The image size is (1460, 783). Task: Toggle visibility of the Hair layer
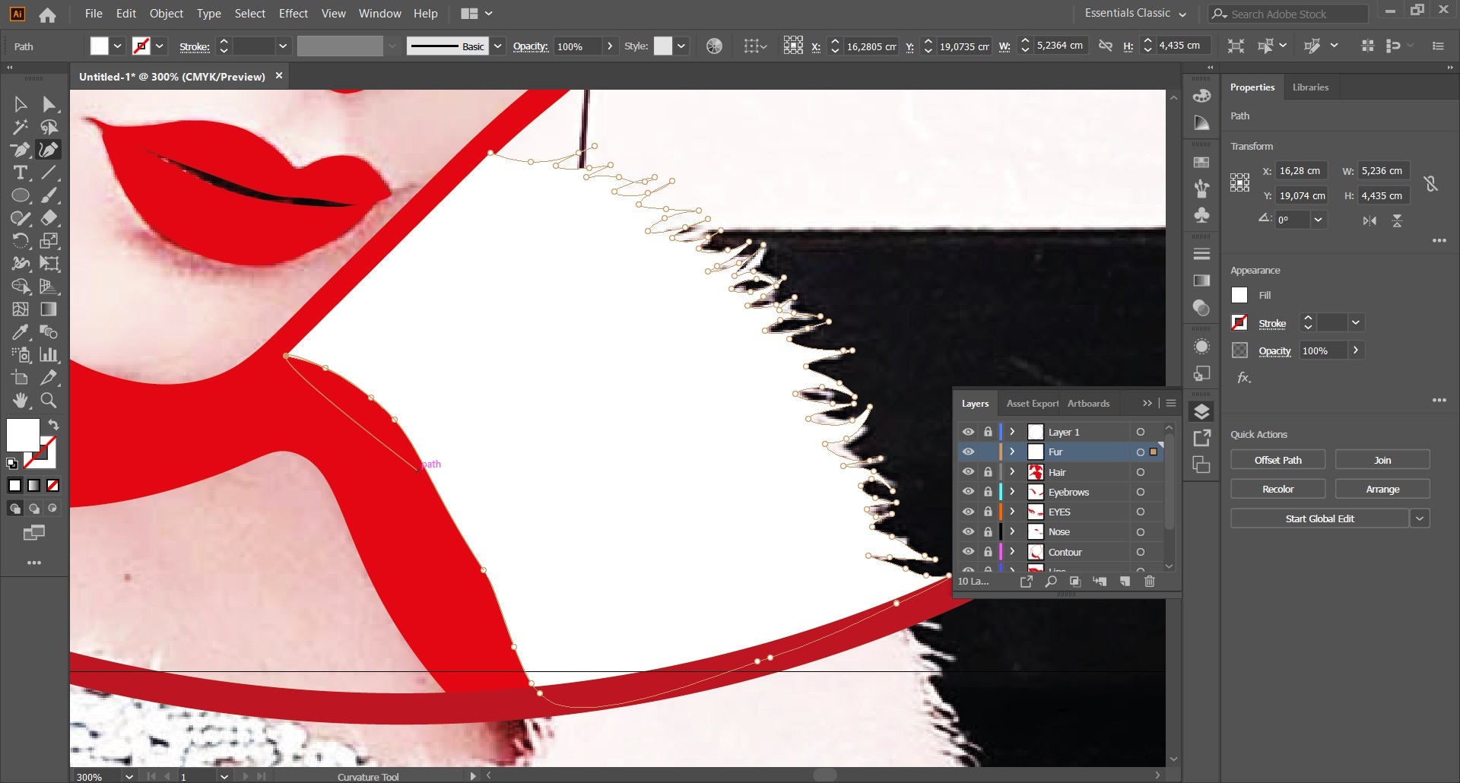click(968, 472)
